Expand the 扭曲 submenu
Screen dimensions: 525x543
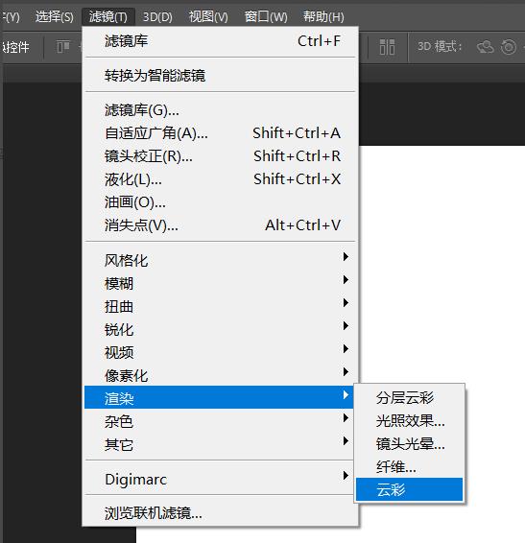[x=220, y=306]
